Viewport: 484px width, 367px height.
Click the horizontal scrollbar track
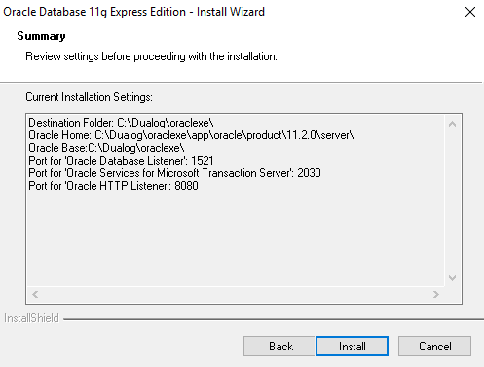pyautogui.click(x=236, y=294)
